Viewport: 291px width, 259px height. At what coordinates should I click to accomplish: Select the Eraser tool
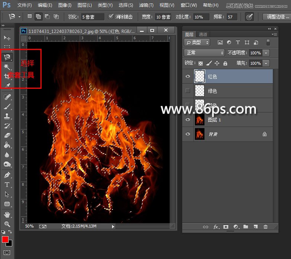pos(7,135)
